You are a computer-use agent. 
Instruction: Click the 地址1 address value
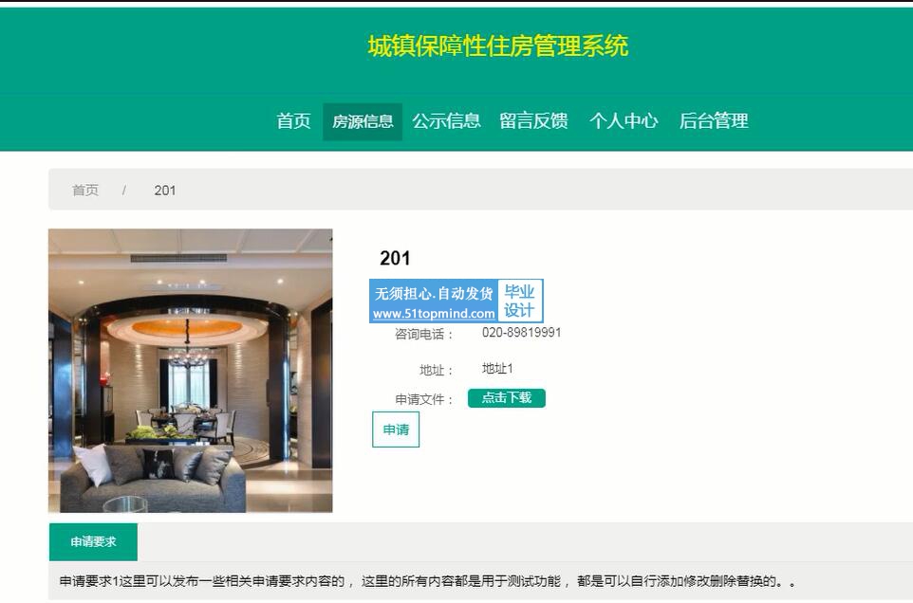(497, 369)
